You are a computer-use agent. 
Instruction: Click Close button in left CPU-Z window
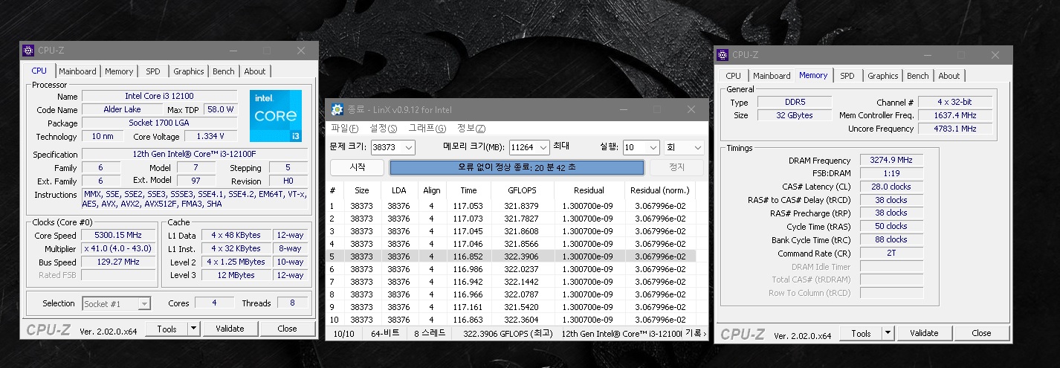tap(287, 329)
